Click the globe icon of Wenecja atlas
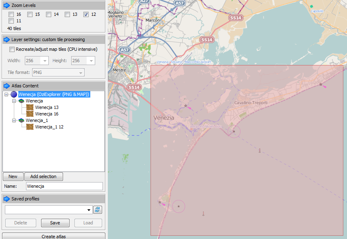 [14, 94]
